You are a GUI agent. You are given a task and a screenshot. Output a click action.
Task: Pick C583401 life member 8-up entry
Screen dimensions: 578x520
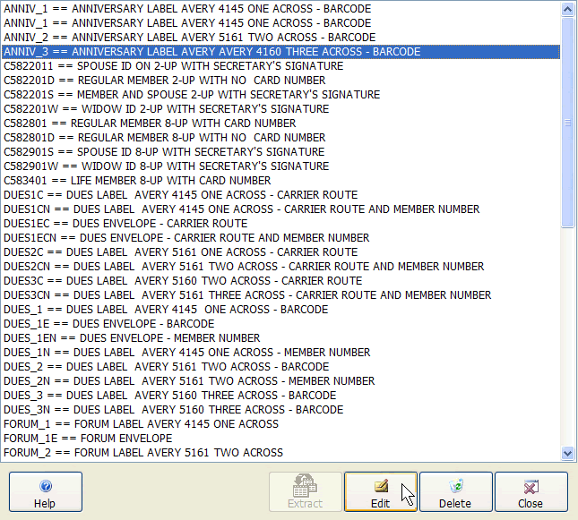[137, 181]
